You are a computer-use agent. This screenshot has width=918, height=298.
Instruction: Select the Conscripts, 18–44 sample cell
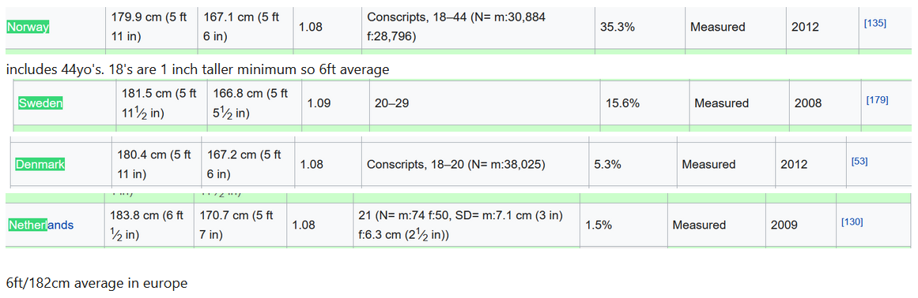point(478,27)
